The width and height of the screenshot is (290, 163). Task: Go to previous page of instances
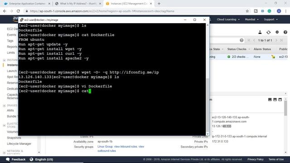(254, 40)
